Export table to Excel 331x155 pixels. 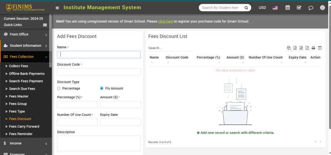(x=295, y=48)
